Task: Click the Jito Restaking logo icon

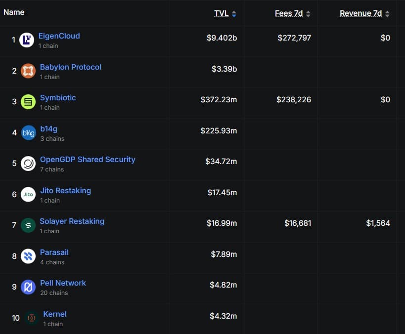Action: tap(28, 195)
